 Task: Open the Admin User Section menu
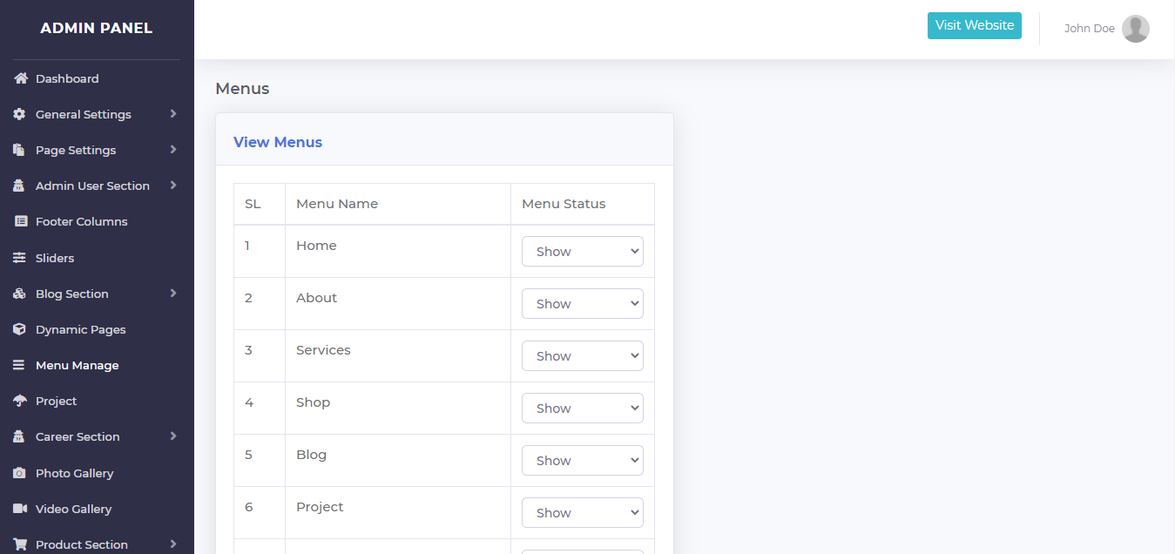click(x=92, y=186)
